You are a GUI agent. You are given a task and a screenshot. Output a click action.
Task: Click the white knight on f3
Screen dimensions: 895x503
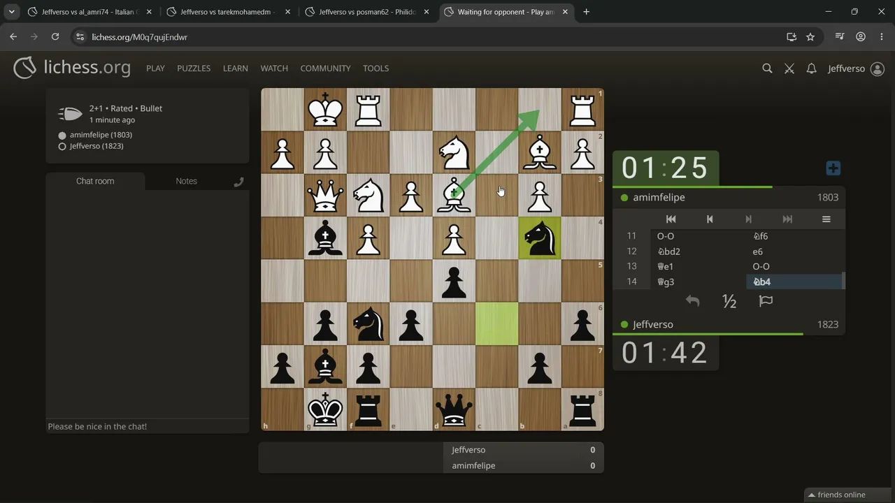point(368,195)
